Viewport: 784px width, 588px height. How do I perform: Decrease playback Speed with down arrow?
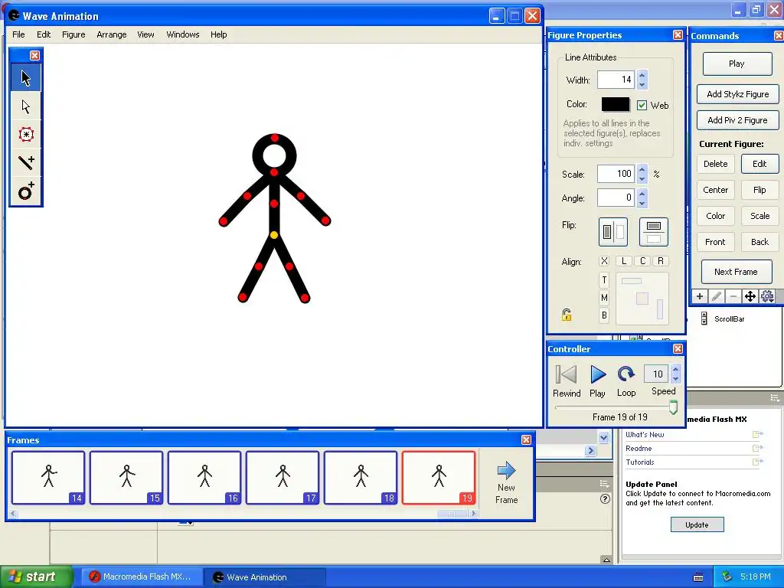click(x=675, y=378)
